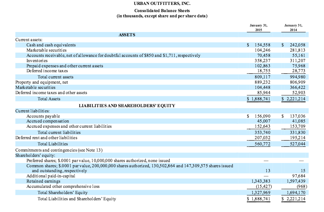Click non-current marketable securities value "366,422"

[x=298, y=87]
